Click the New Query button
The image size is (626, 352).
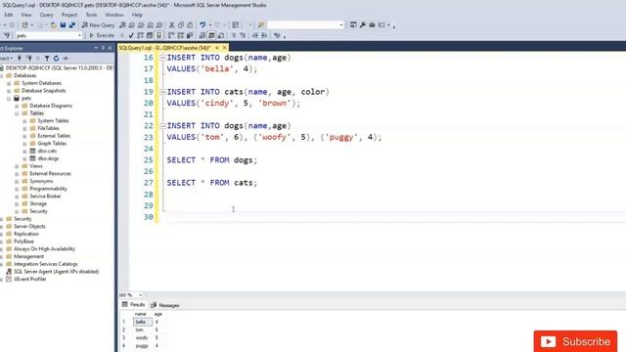pos(98,24)
